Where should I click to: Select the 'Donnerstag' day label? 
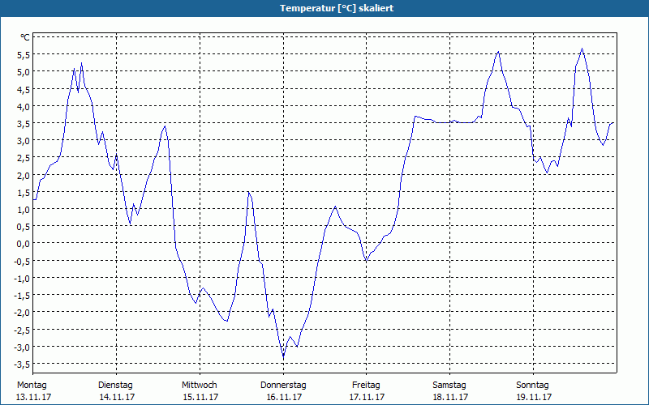point(283,386)
